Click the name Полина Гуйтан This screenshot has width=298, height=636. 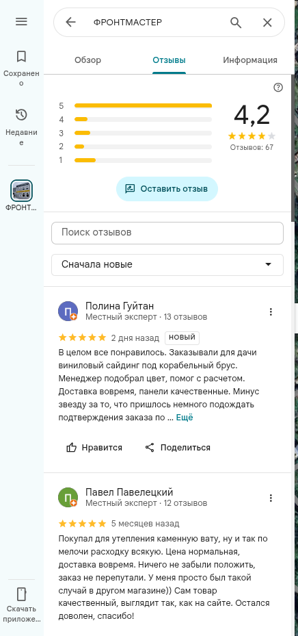(120, 306)
